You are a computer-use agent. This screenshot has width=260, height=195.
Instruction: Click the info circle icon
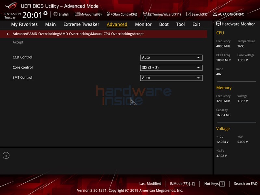click(x=6, y=155)
